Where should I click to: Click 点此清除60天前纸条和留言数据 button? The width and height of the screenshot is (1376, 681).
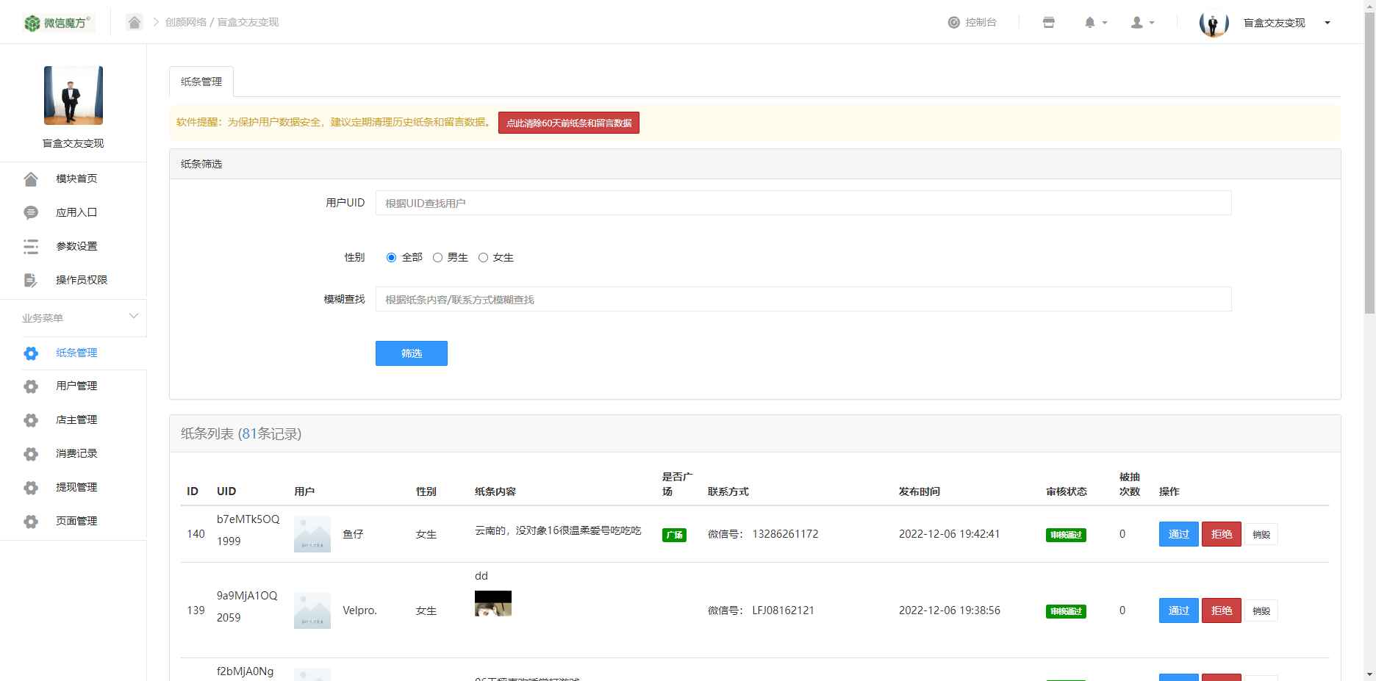[567, 123]
